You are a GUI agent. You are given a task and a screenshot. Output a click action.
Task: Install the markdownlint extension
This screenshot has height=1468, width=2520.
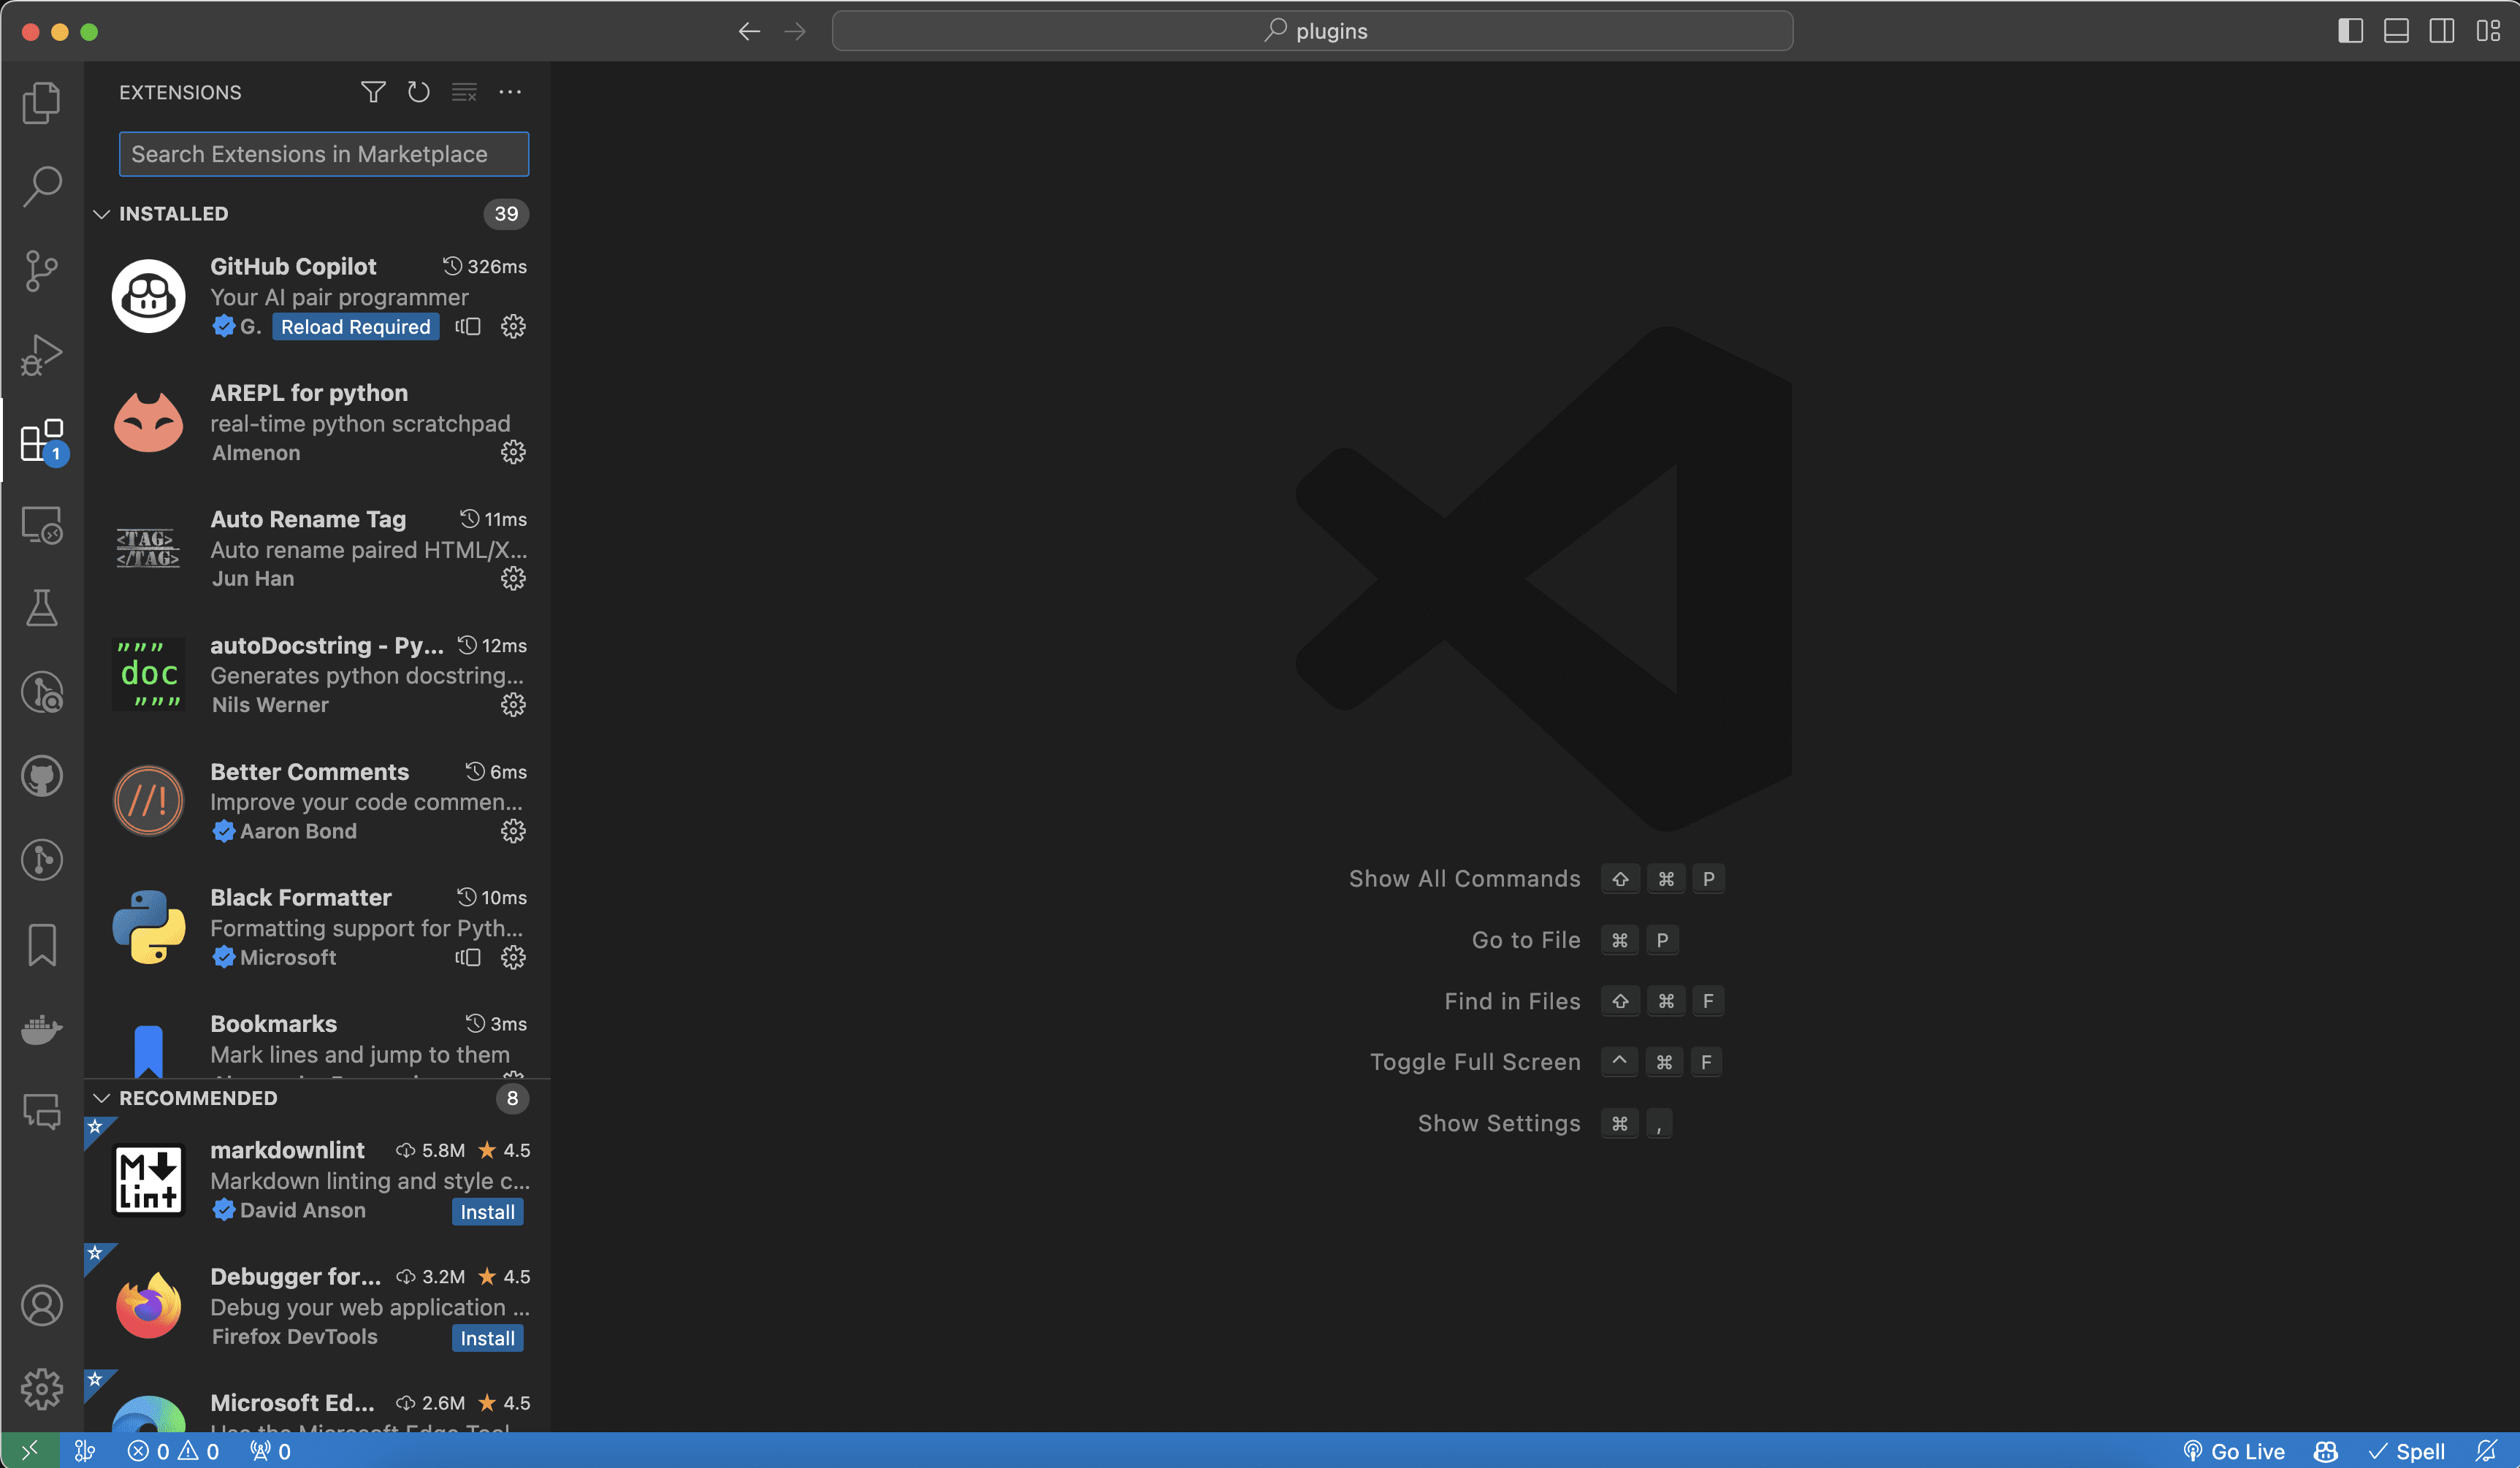click(x=487, y=1212)
